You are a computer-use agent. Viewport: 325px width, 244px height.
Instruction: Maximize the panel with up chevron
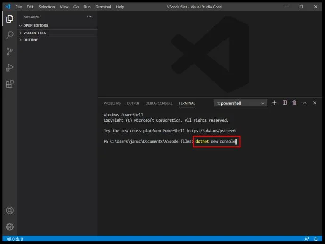pos(304,103)
